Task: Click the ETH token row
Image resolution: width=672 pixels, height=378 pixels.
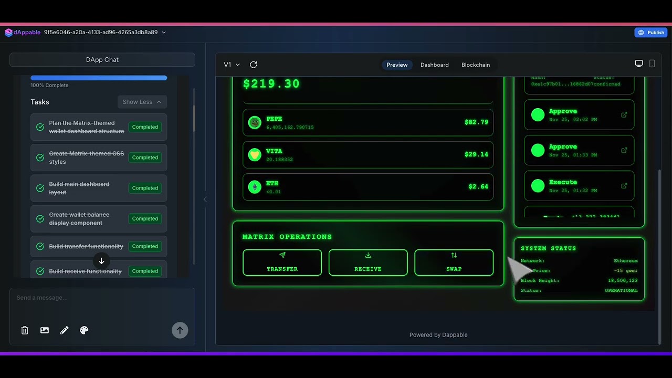Action: point(368,187)
